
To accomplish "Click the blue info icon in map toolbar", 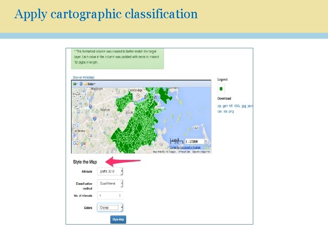I will click(x=81, y=84).
